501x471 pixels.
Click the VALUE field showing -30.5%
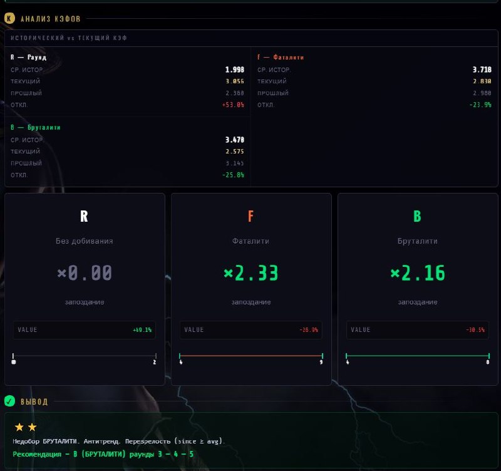point(417,329)
